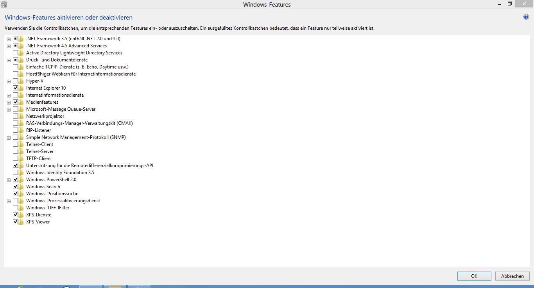
Task: Expand Microsoft-Message Queue-Server node
Action: [x=9, y=110]
